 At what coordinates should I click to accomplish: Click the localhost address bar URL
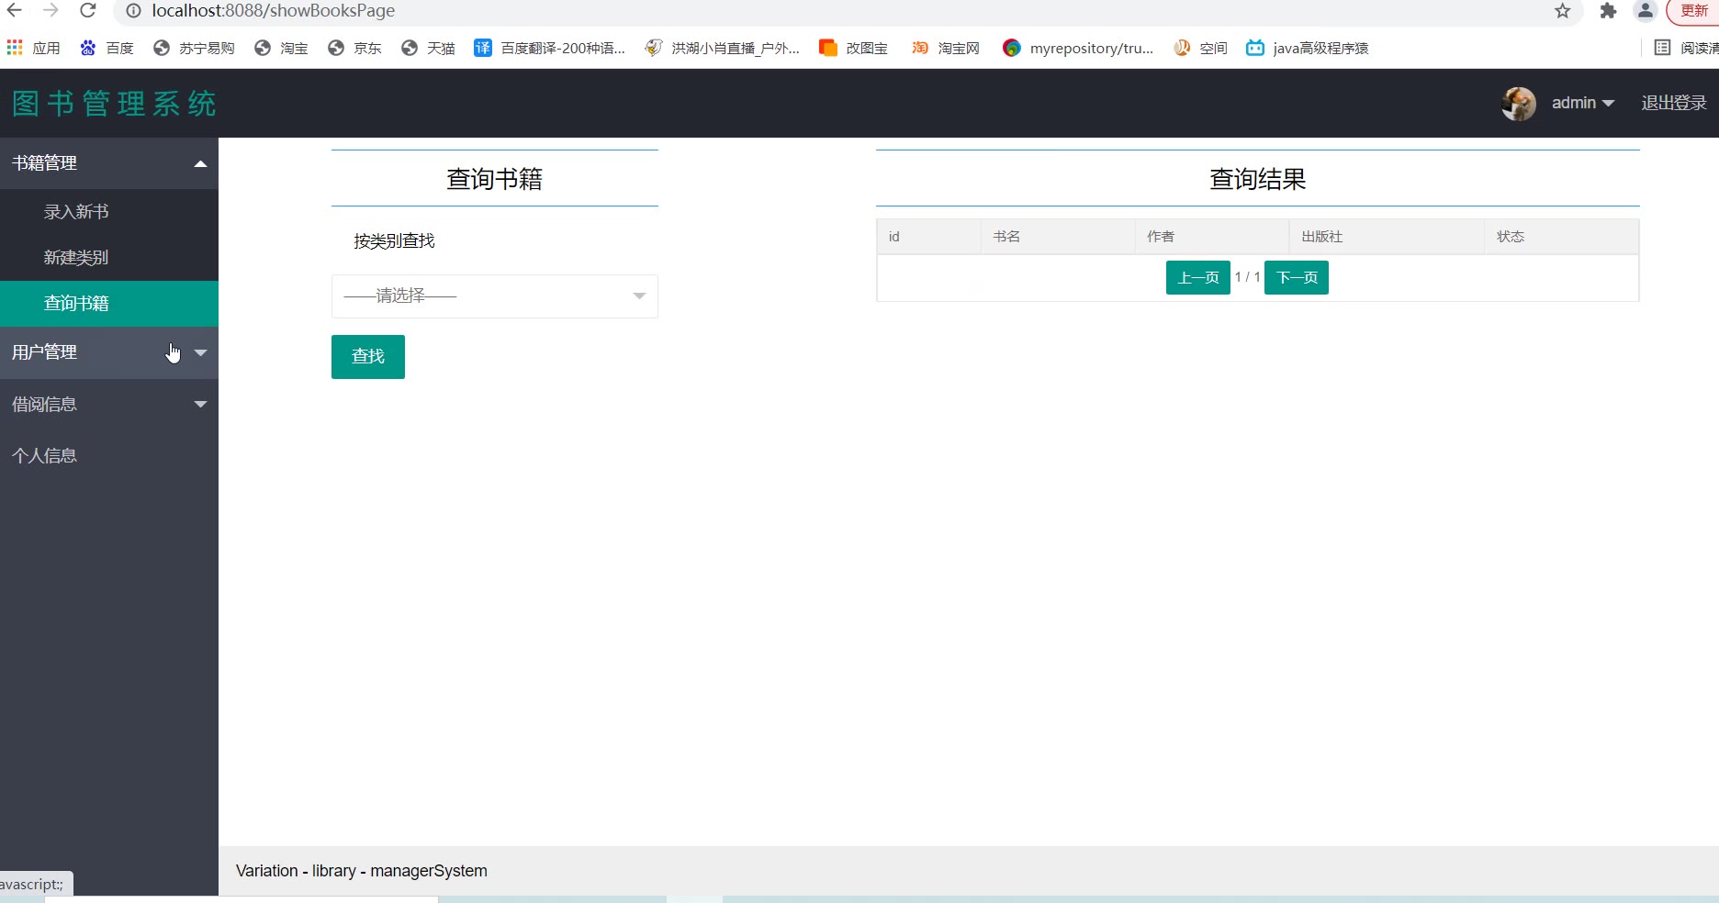tap(274, 11)
